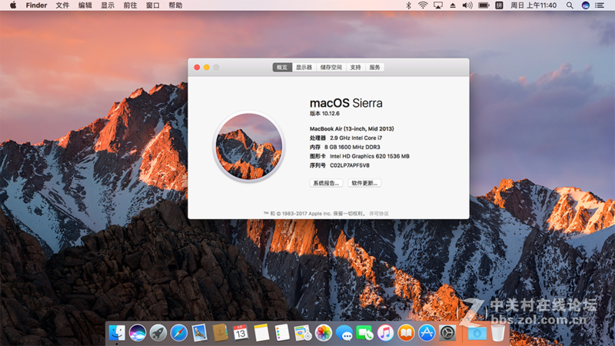Open Notes app in Dock
615x346 pixels.
(x=261, y=333)
